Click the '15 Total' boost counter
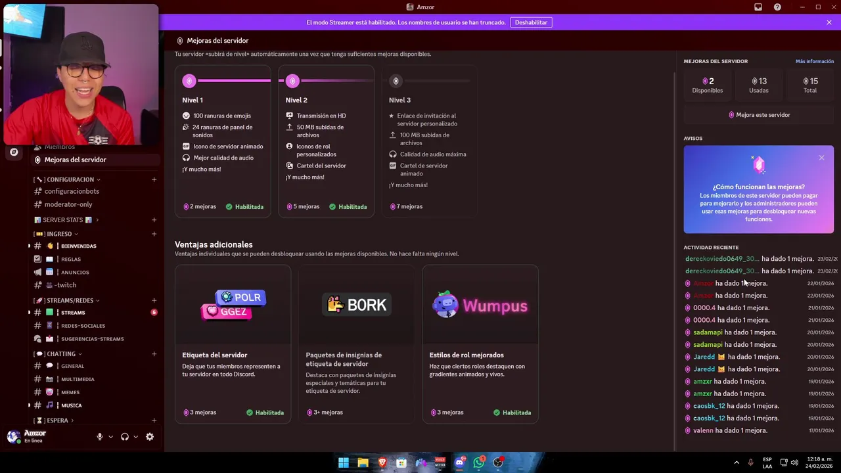This screenshot has width=841, height=473. (x=810, y=85)
